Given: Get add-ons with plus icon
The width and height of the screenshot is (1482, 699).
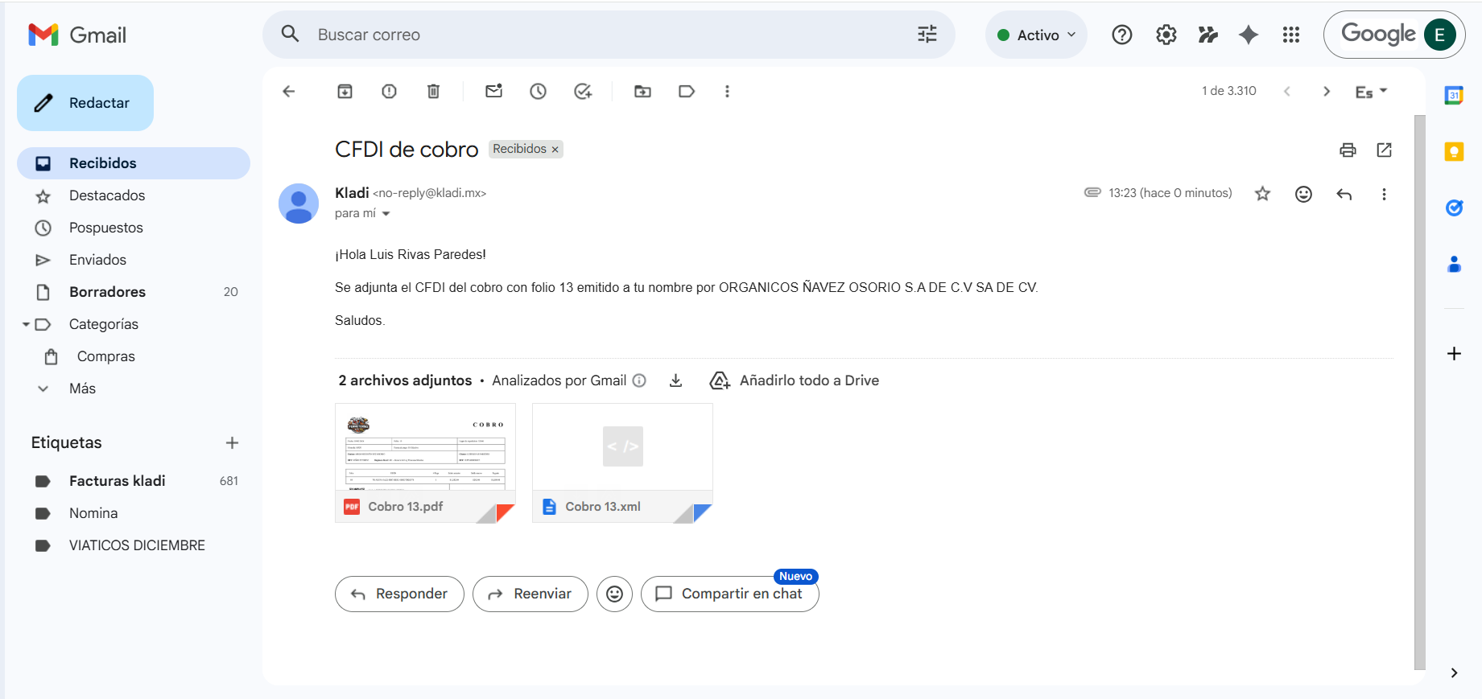Looking at the screenshot, I should [x=1454, y=354].
